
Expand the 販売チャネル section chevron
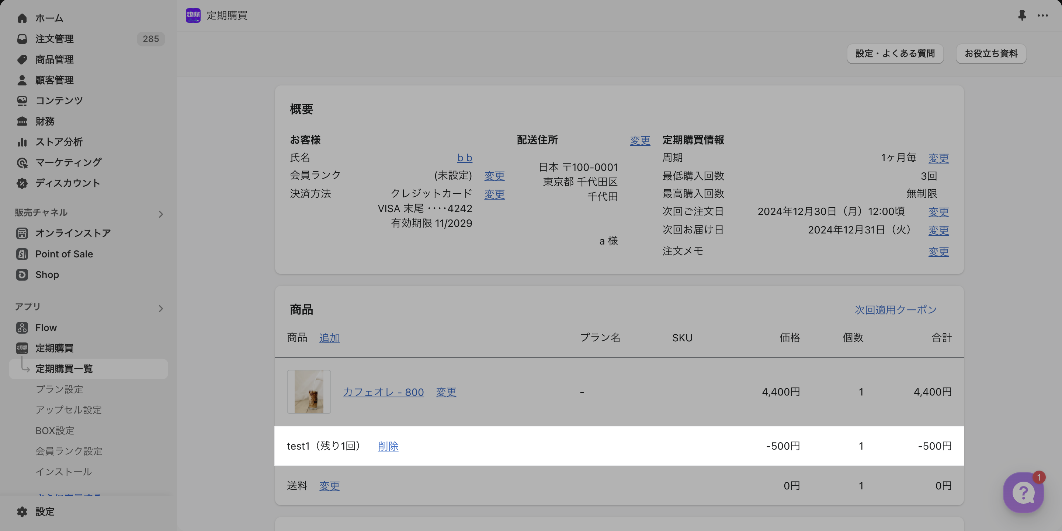pyautogui.click(x=161, y=214)
